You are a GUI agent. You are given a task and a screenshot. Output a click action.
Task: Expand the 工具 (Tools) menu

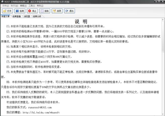tap(32, 6)
